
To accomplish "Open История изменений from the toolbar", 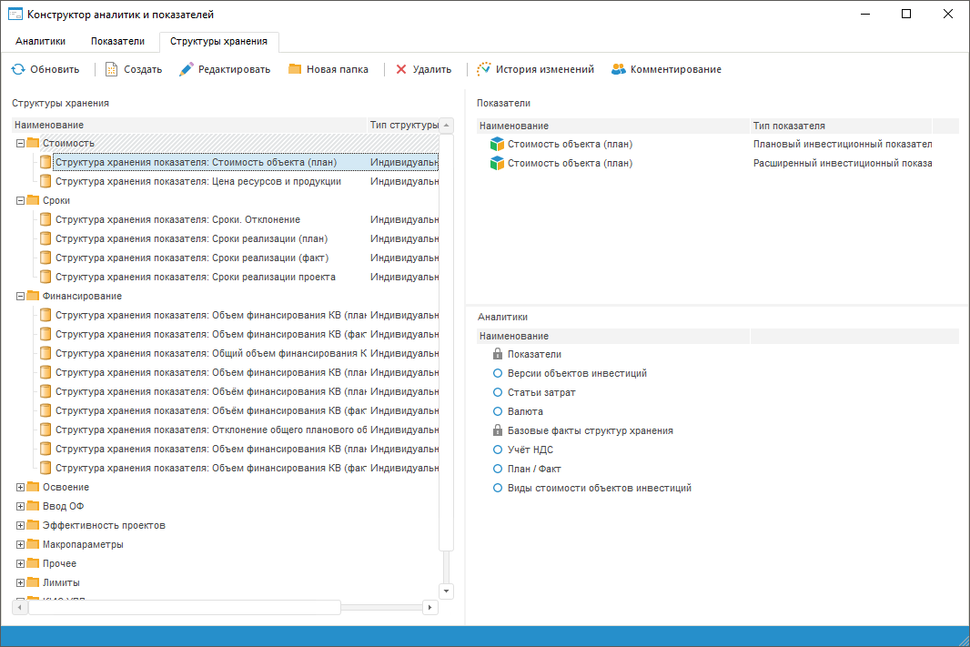I will (535, 69).
